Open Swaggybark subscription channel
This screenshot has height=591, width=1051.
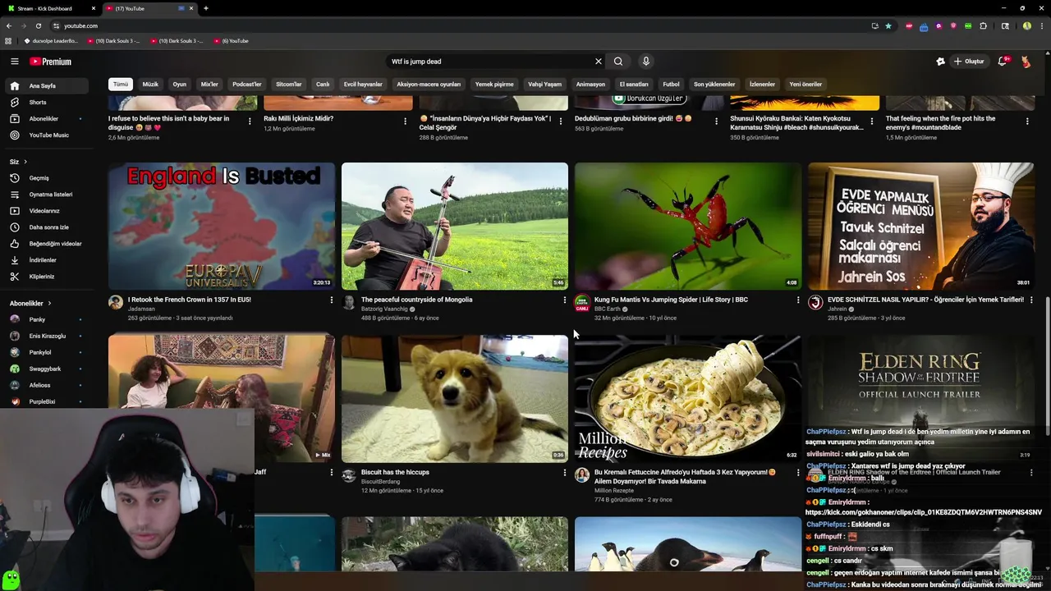[45, 369]
